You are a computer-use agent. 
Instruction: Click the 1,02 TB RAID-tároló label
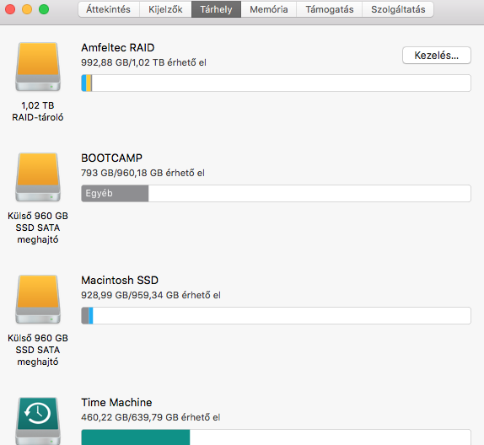pos(38,111)
